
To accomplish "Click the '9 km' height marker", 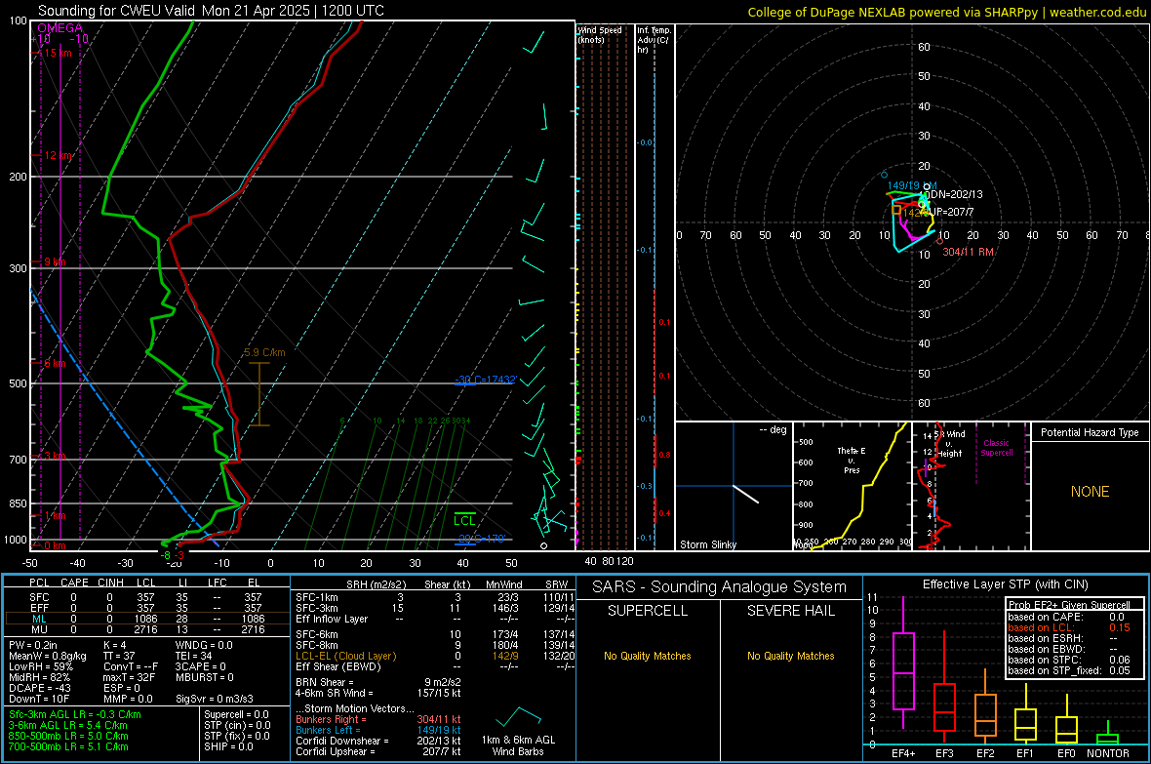I will click(55, 262).
